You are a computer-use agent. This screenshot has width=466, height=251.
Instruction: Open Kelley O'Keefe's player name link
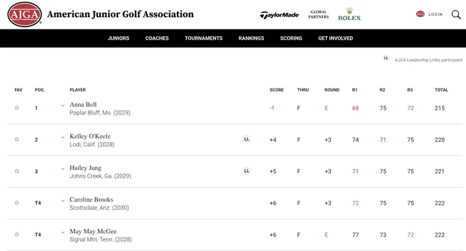90,136
